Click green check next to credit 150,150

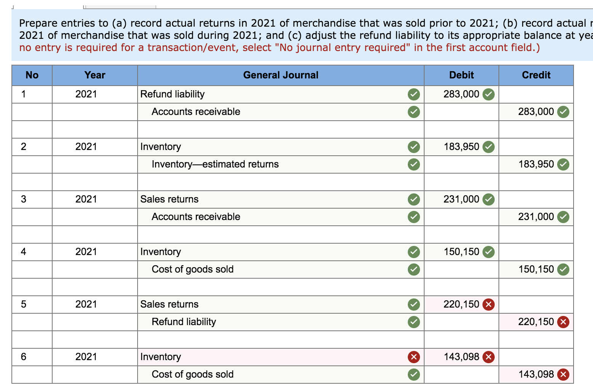point(563,269)
